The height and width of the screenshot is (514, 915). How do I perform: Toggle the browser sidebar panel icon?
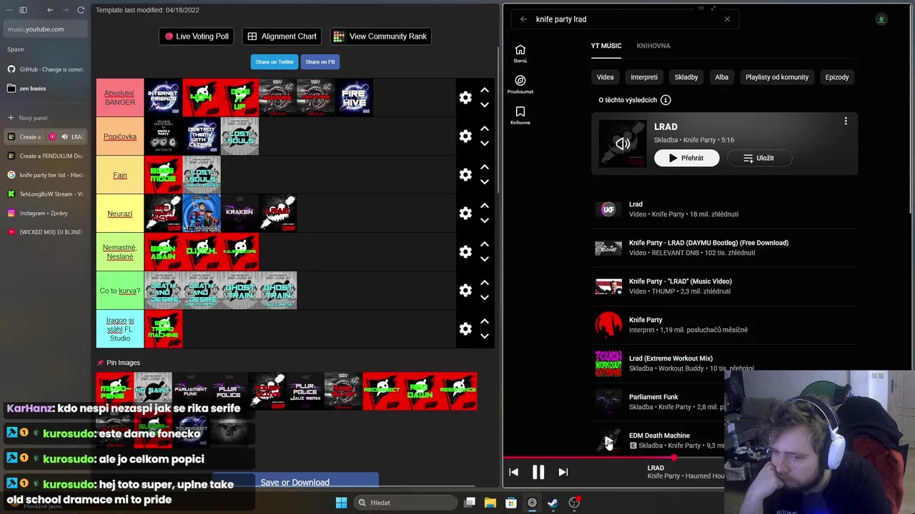pyautogui.click(x=23, y=10)
